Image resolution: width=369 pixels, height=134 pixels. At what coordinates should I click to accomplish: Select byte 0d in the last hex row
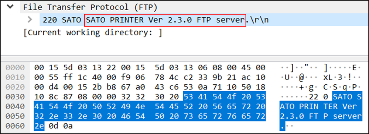click(53, 126)
